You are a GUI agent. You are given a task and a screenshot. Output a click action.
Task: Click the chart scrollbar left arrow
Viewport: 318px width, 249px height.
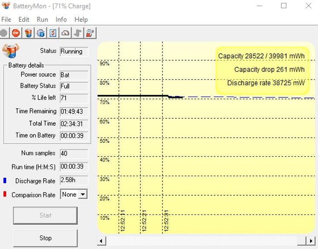click(x=101, y=241)
